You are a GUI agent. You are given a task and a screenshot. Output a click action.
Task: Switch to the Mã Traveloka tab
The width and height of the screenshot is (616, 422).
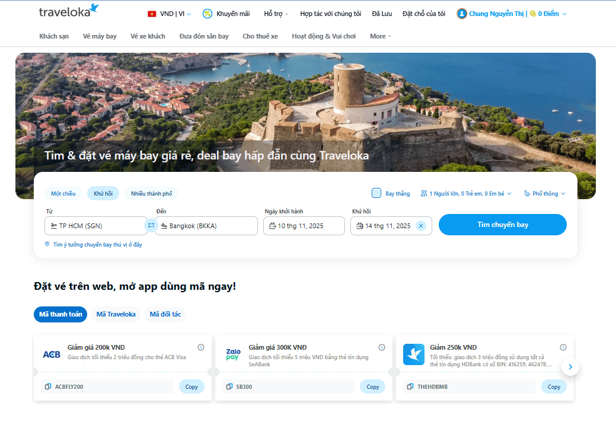(x=116, y=314)
